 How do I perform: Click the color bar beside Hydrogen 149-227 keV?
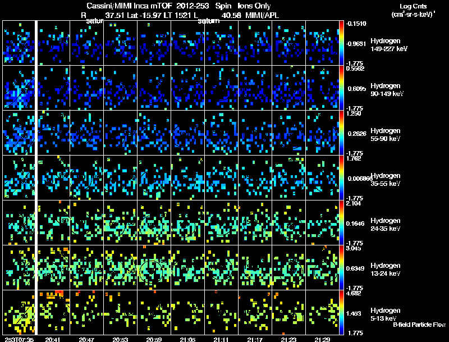coord(341,43)
